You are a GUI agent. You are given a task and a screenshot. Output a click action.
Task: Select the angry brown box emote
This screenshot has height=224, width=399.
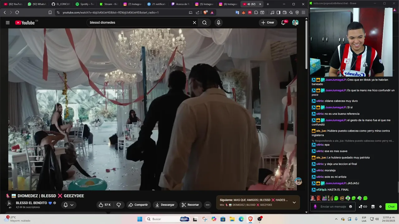point(342,198)
